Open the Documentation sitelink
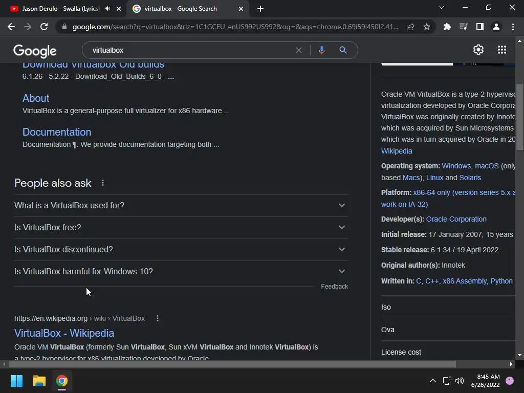The height and width of the screenshot is (393, 524). [x=57, y=132]
